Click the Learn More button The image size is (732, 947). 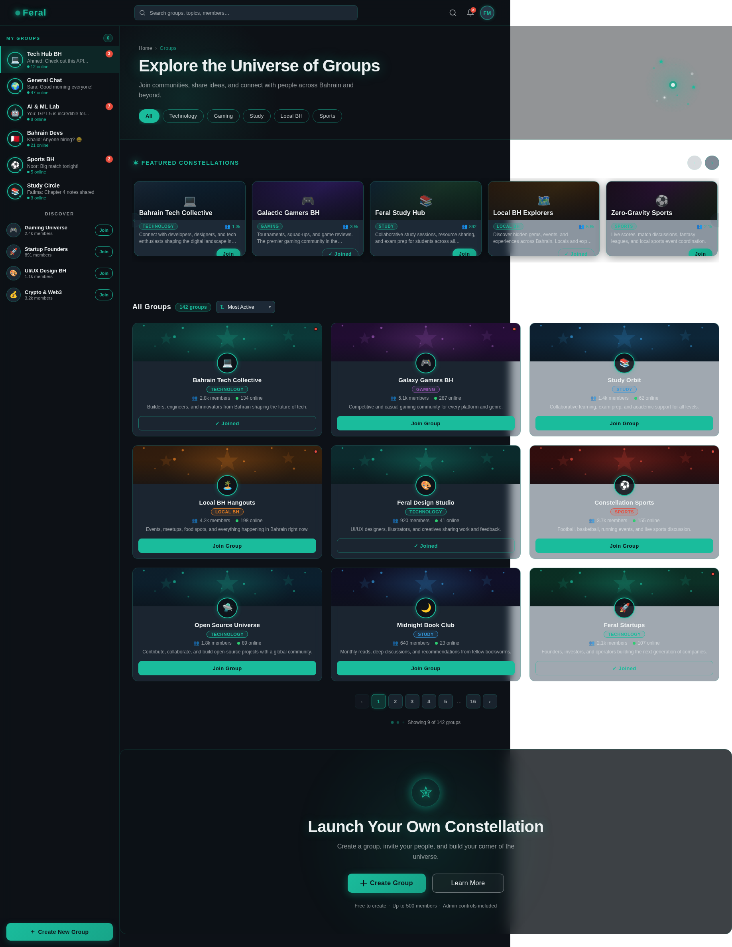coord(467,883)
